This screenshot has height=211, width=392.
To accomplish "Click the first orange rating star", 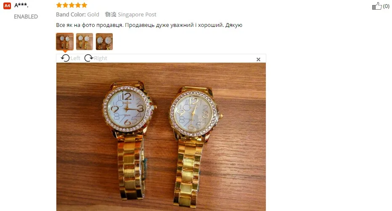I will pyautogui.click(x=59, y=5).
